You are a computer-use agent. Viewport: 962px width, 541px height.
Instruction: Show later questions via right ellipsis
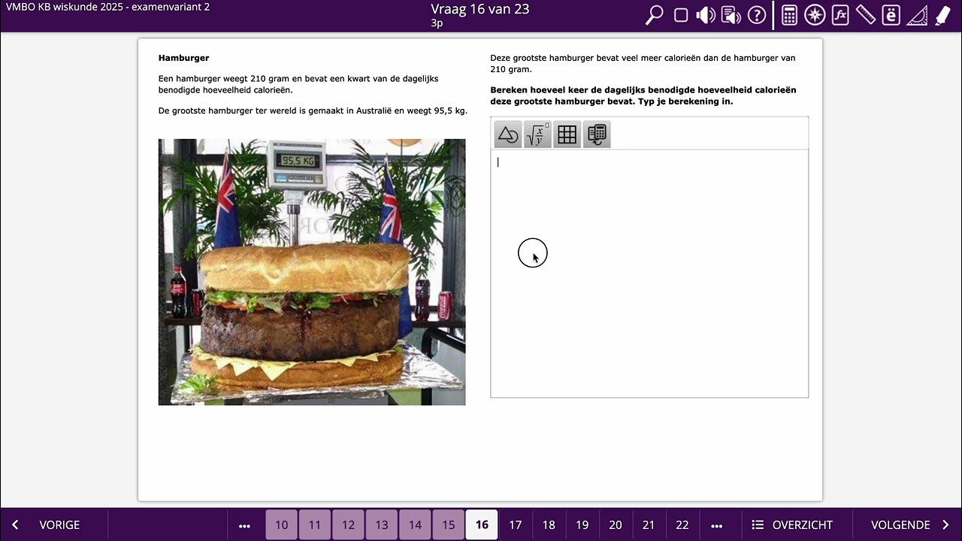point(716,525)
